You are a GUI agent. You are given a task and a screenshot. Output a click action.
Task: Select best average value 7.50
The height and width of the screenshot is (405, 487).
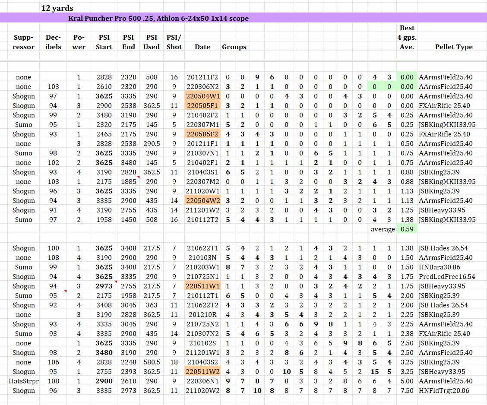pyautogui.click(x=407, y=391)
